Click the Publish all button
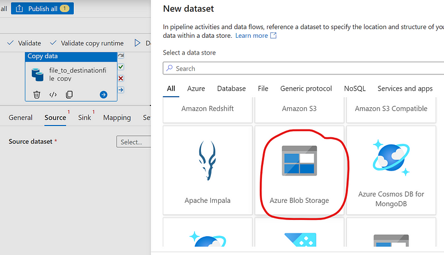 pos(43,8)
